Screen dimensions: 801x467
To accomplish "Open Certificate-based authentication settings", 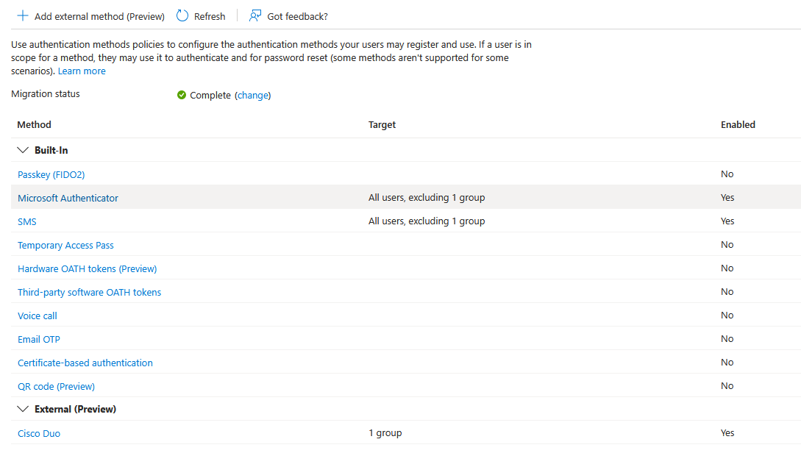I will (x=85, y=363).
